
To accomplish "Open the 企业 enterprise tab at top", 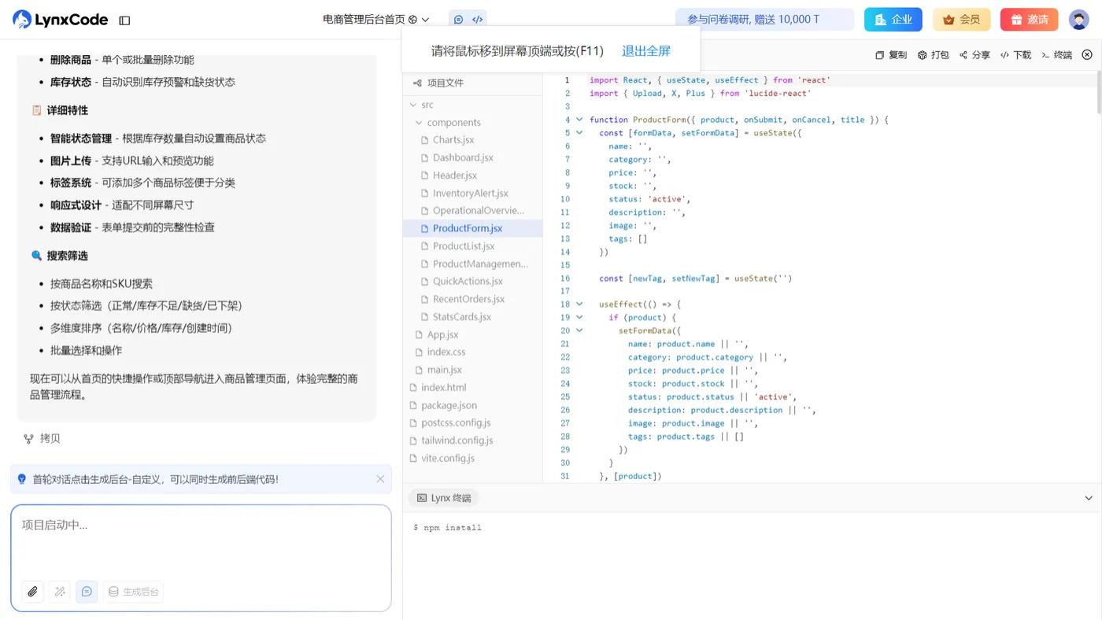I will pos(893,17).
